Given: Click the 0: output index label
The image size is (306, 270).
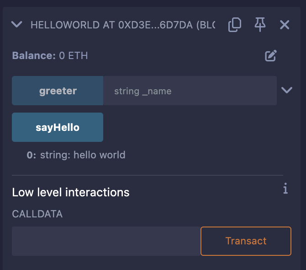Looking at the screenshot, I should [x=32, y=155].
